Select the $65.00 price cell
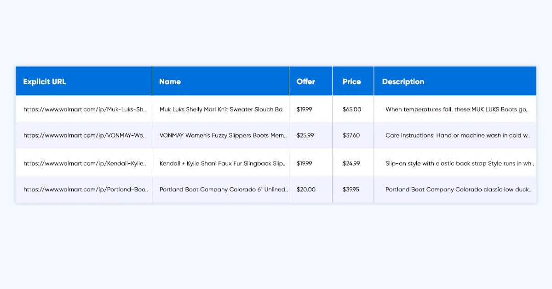The width and height of the screenshot is (552, 289). (352, 110)
